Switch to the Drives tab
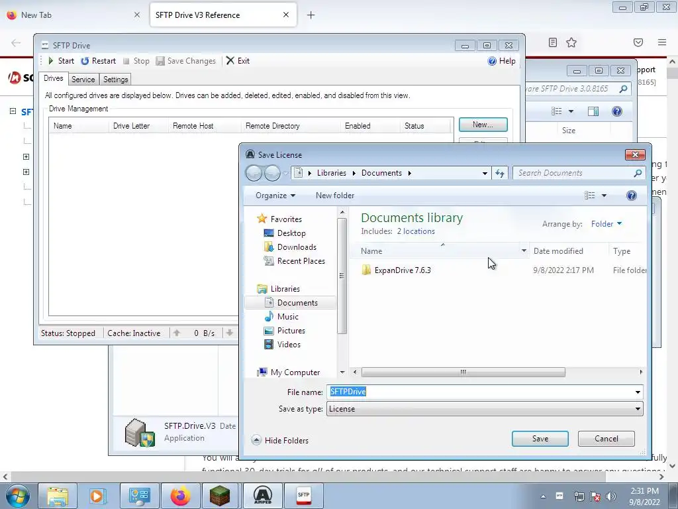This screenshot has width=678, height=509. click(x=54, y=79)
